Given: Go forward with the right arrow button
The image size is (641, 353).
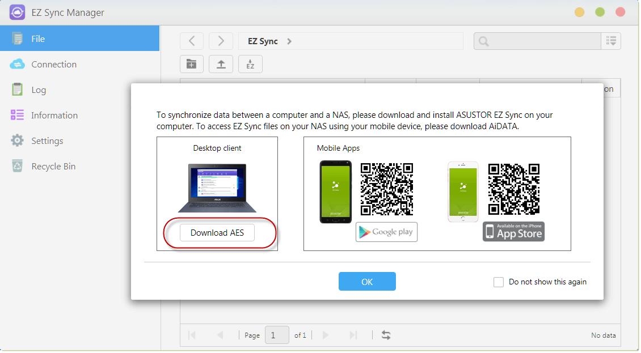Looking at the screenshot, I should [x=221, y=41].
